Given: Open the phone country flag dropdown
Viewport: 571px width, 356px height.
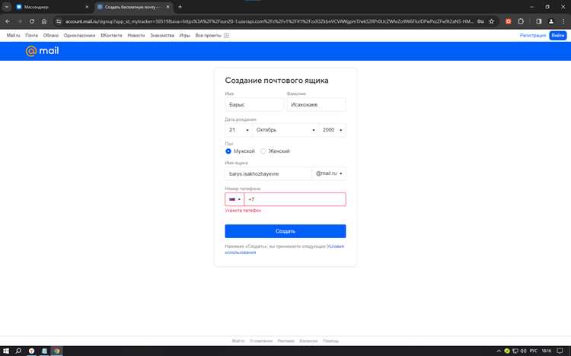Looking at the screenshot, I should (x=234, y=199).
